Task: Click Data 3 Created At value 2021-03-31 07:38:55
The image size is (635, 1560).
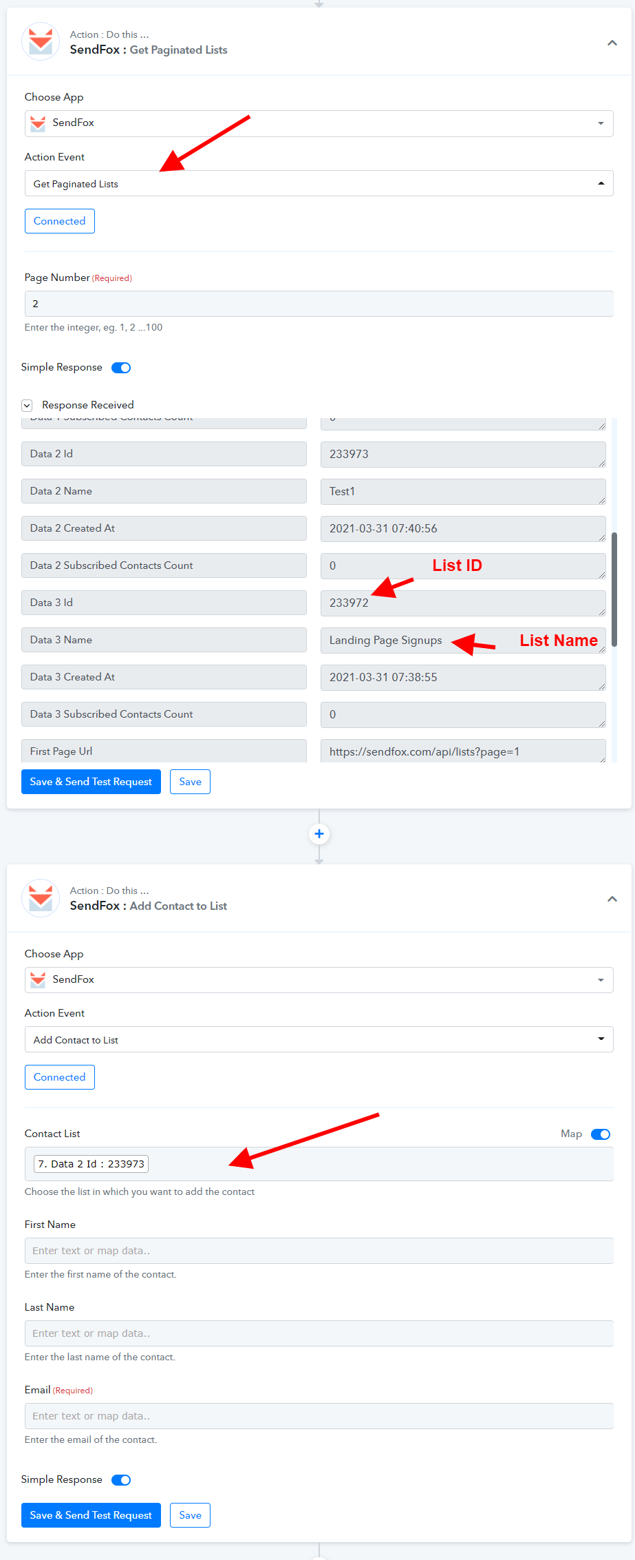Action: [463, 678]
